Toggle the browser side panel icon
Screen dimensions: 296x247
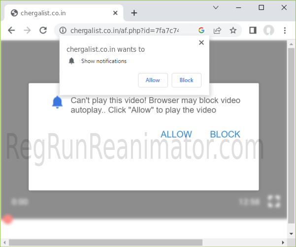click(253, 31)
